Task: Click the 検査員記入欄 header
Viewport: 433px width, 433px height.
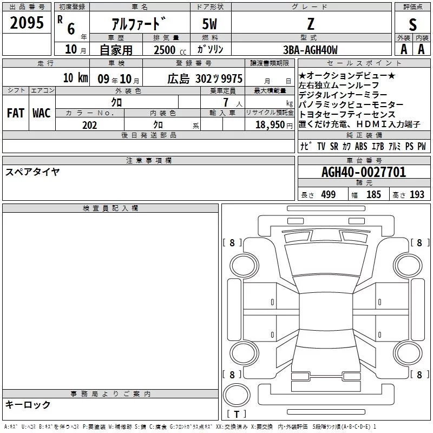Action: point(110,208)
